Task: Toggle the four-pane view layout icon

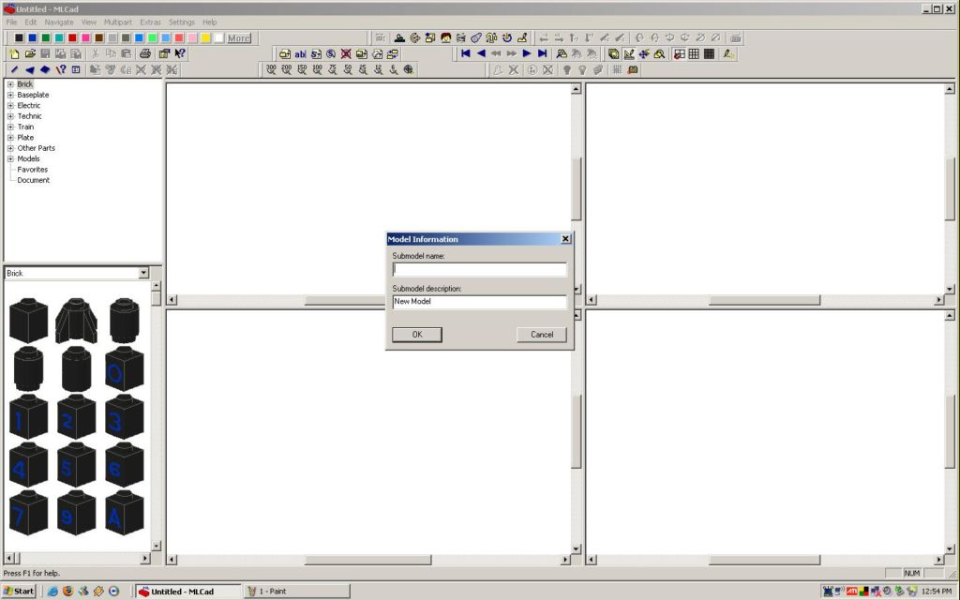Action: [x=679, y=54]
